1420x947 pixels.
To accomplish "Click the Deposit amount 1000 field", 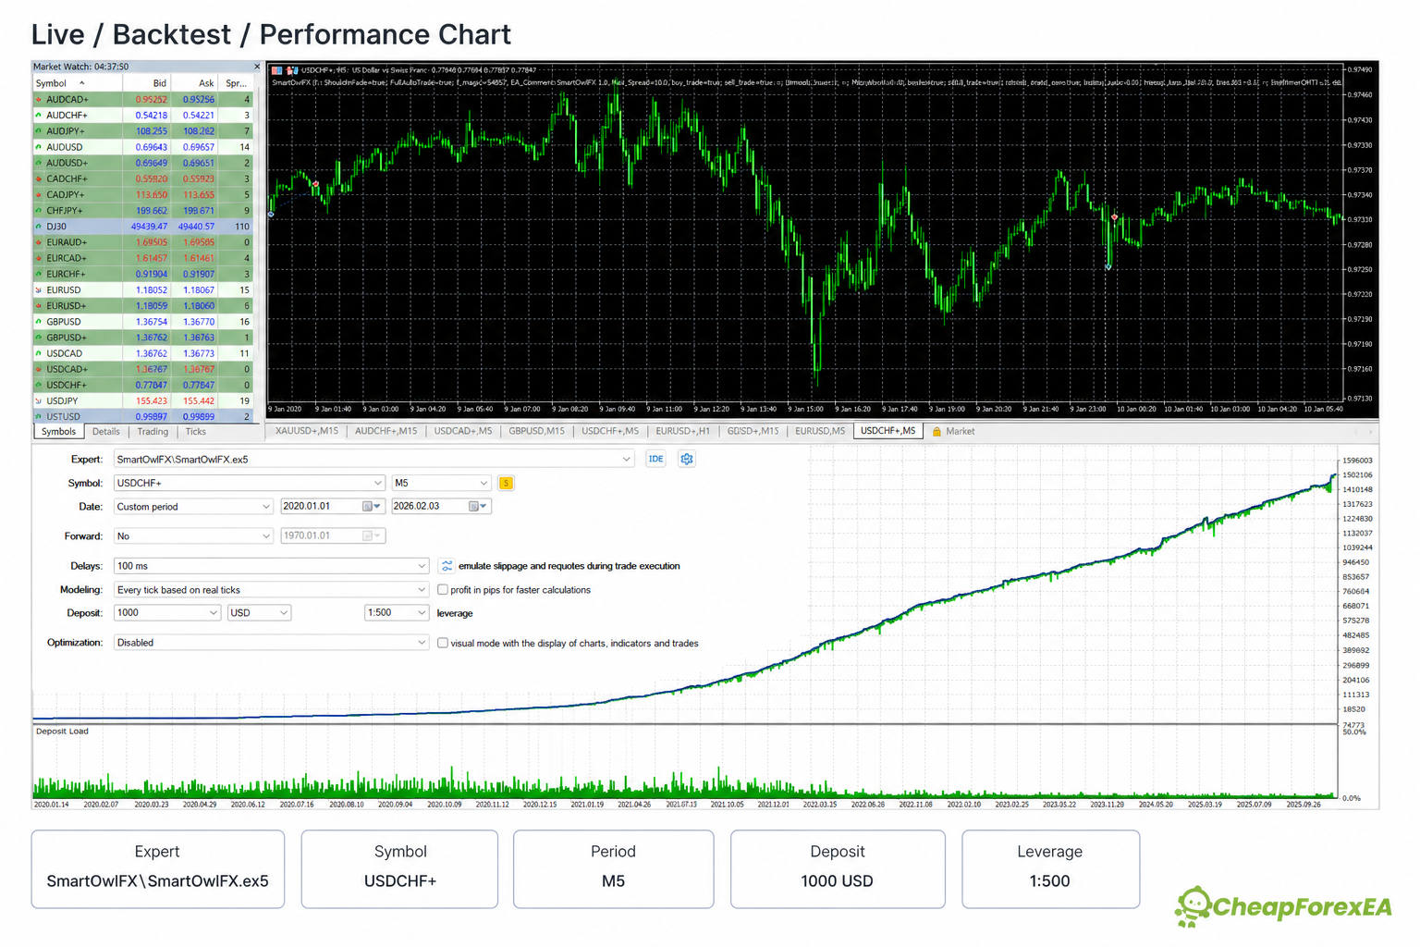I will 167,613.
